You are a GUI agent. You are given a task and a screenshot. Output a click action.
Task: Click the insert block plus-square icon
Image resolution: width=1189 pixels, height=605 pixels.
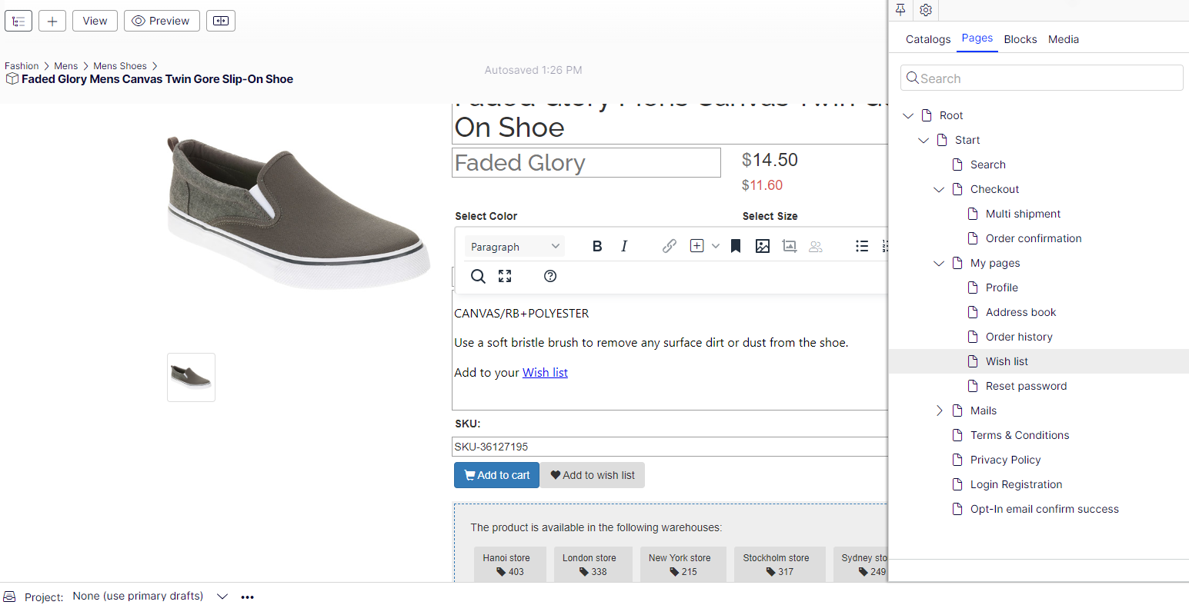[x=696, y=246]
